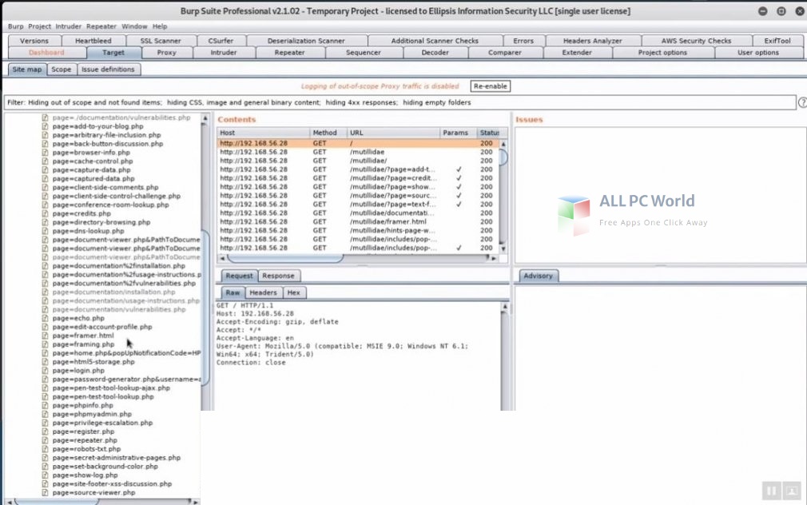Click the file icon beside page=source-viewer.php
This screenshot has width=807, height=505.
pyautogui.click(x=46, y=493)
